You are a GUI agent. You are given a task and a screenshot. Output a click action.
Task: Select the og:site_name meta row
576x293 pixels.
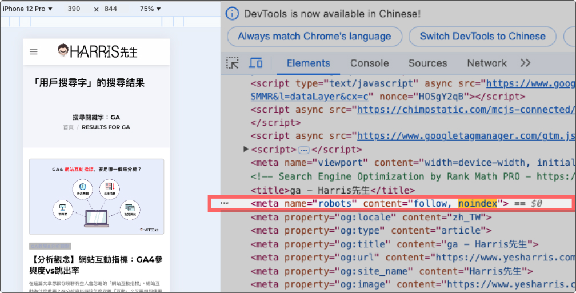[391, 271]
